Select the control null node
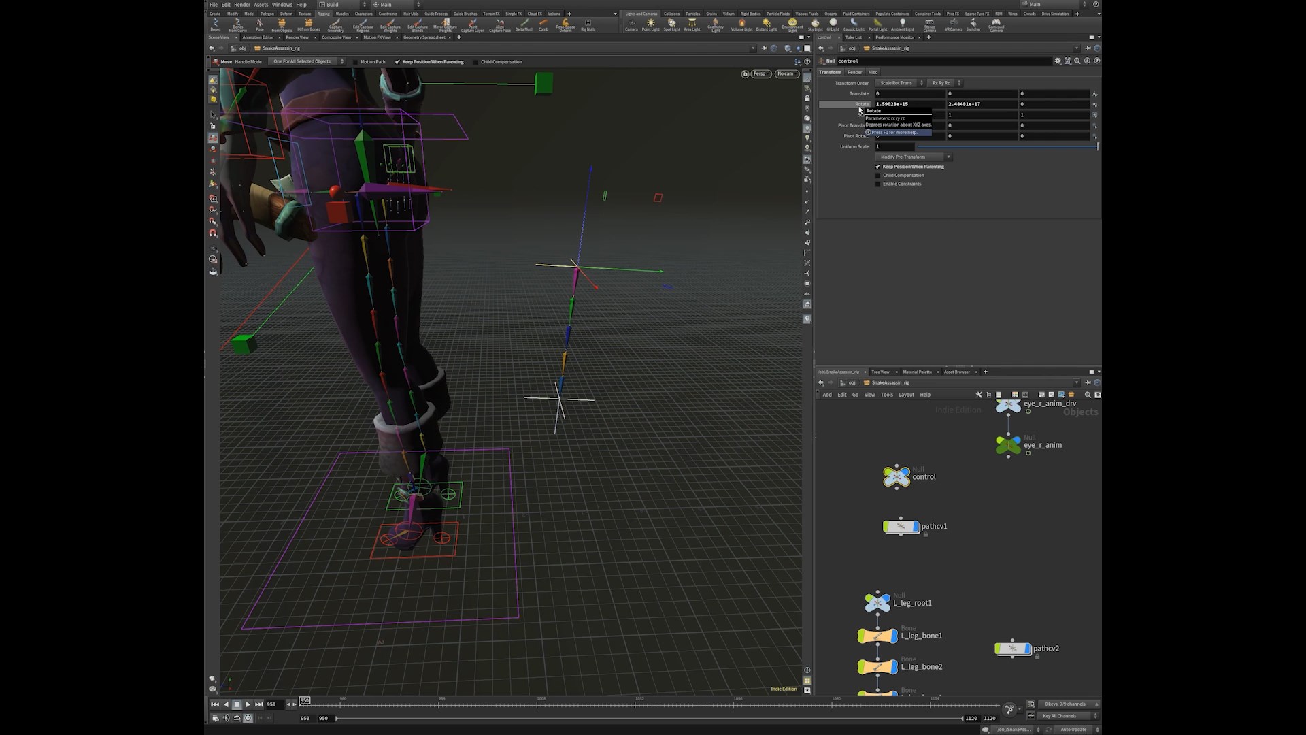 point(897,476)
